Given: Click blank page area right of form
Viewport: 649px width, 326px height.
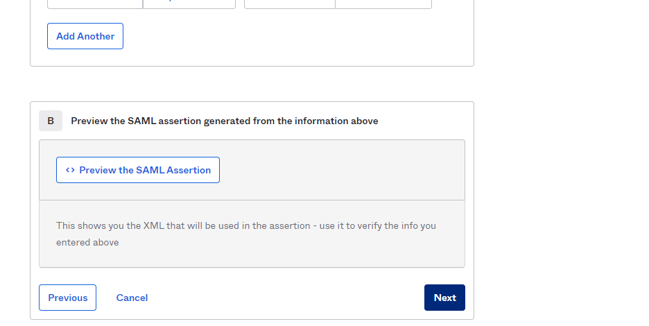Looking at the screenshot, I should (562, 173).
